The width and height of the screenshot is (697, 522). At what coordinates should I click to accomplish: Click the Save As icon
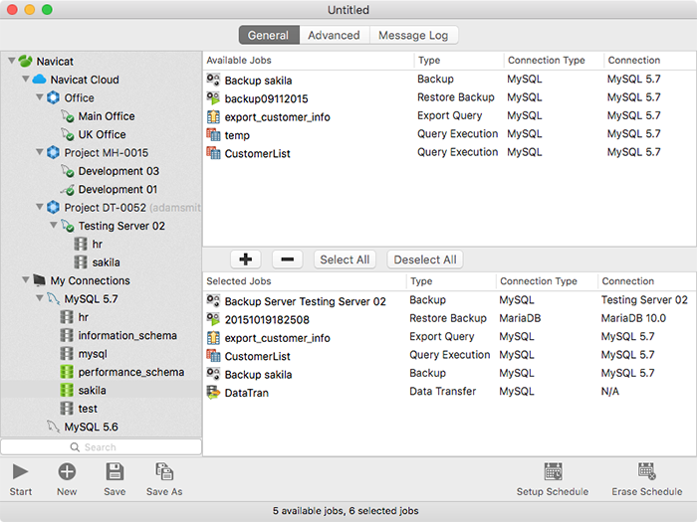pos(164,472)
